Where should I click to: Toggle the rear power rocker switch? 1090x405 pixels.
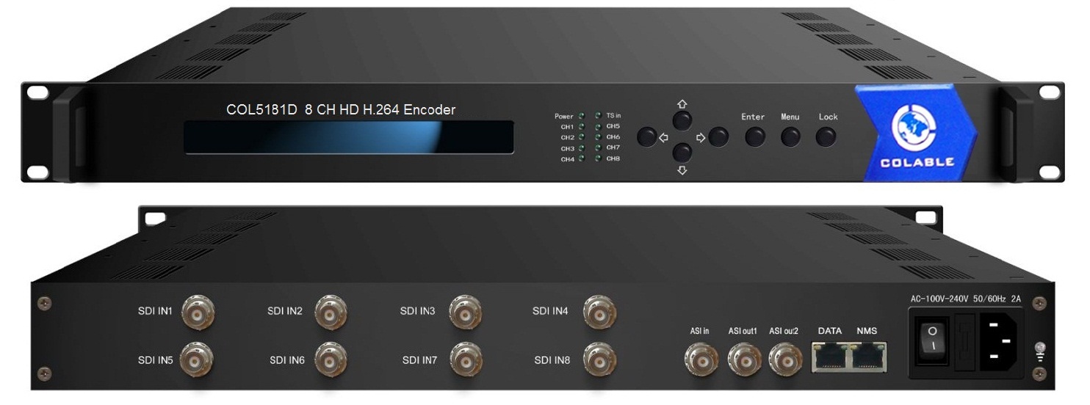933,339
